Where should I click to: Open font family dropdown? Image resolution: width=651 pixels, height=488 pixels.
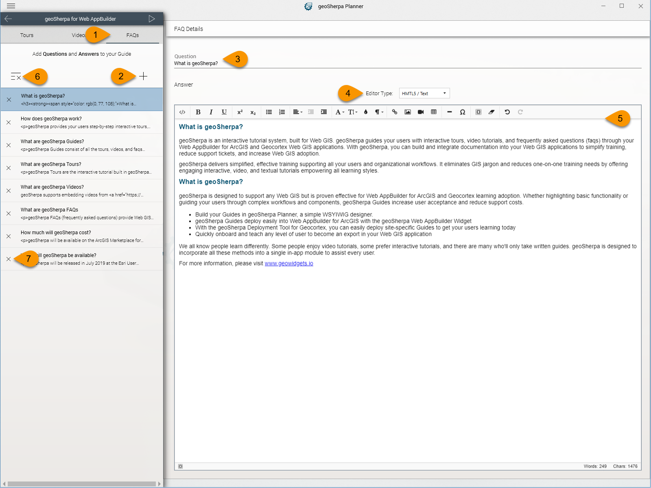[x=340, y=112]
